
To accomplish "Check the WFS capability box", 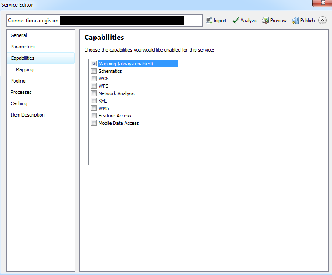I will (x=94, y=86).
